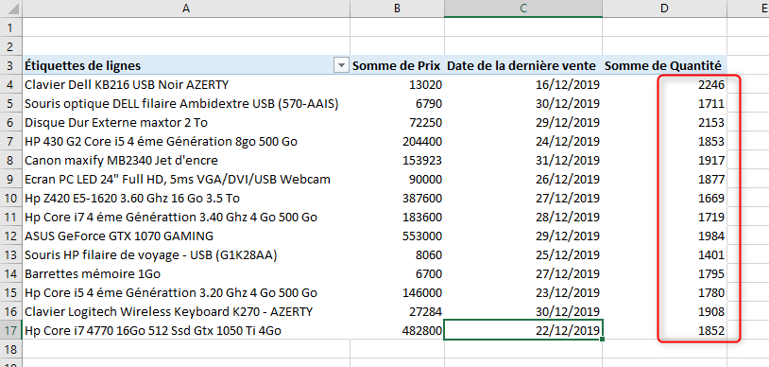The height and width of the screenshot is (367, 769).
Task: Select the Hp Core i7 4 éme Générattion cell
Action: click(x=186, y=218)
